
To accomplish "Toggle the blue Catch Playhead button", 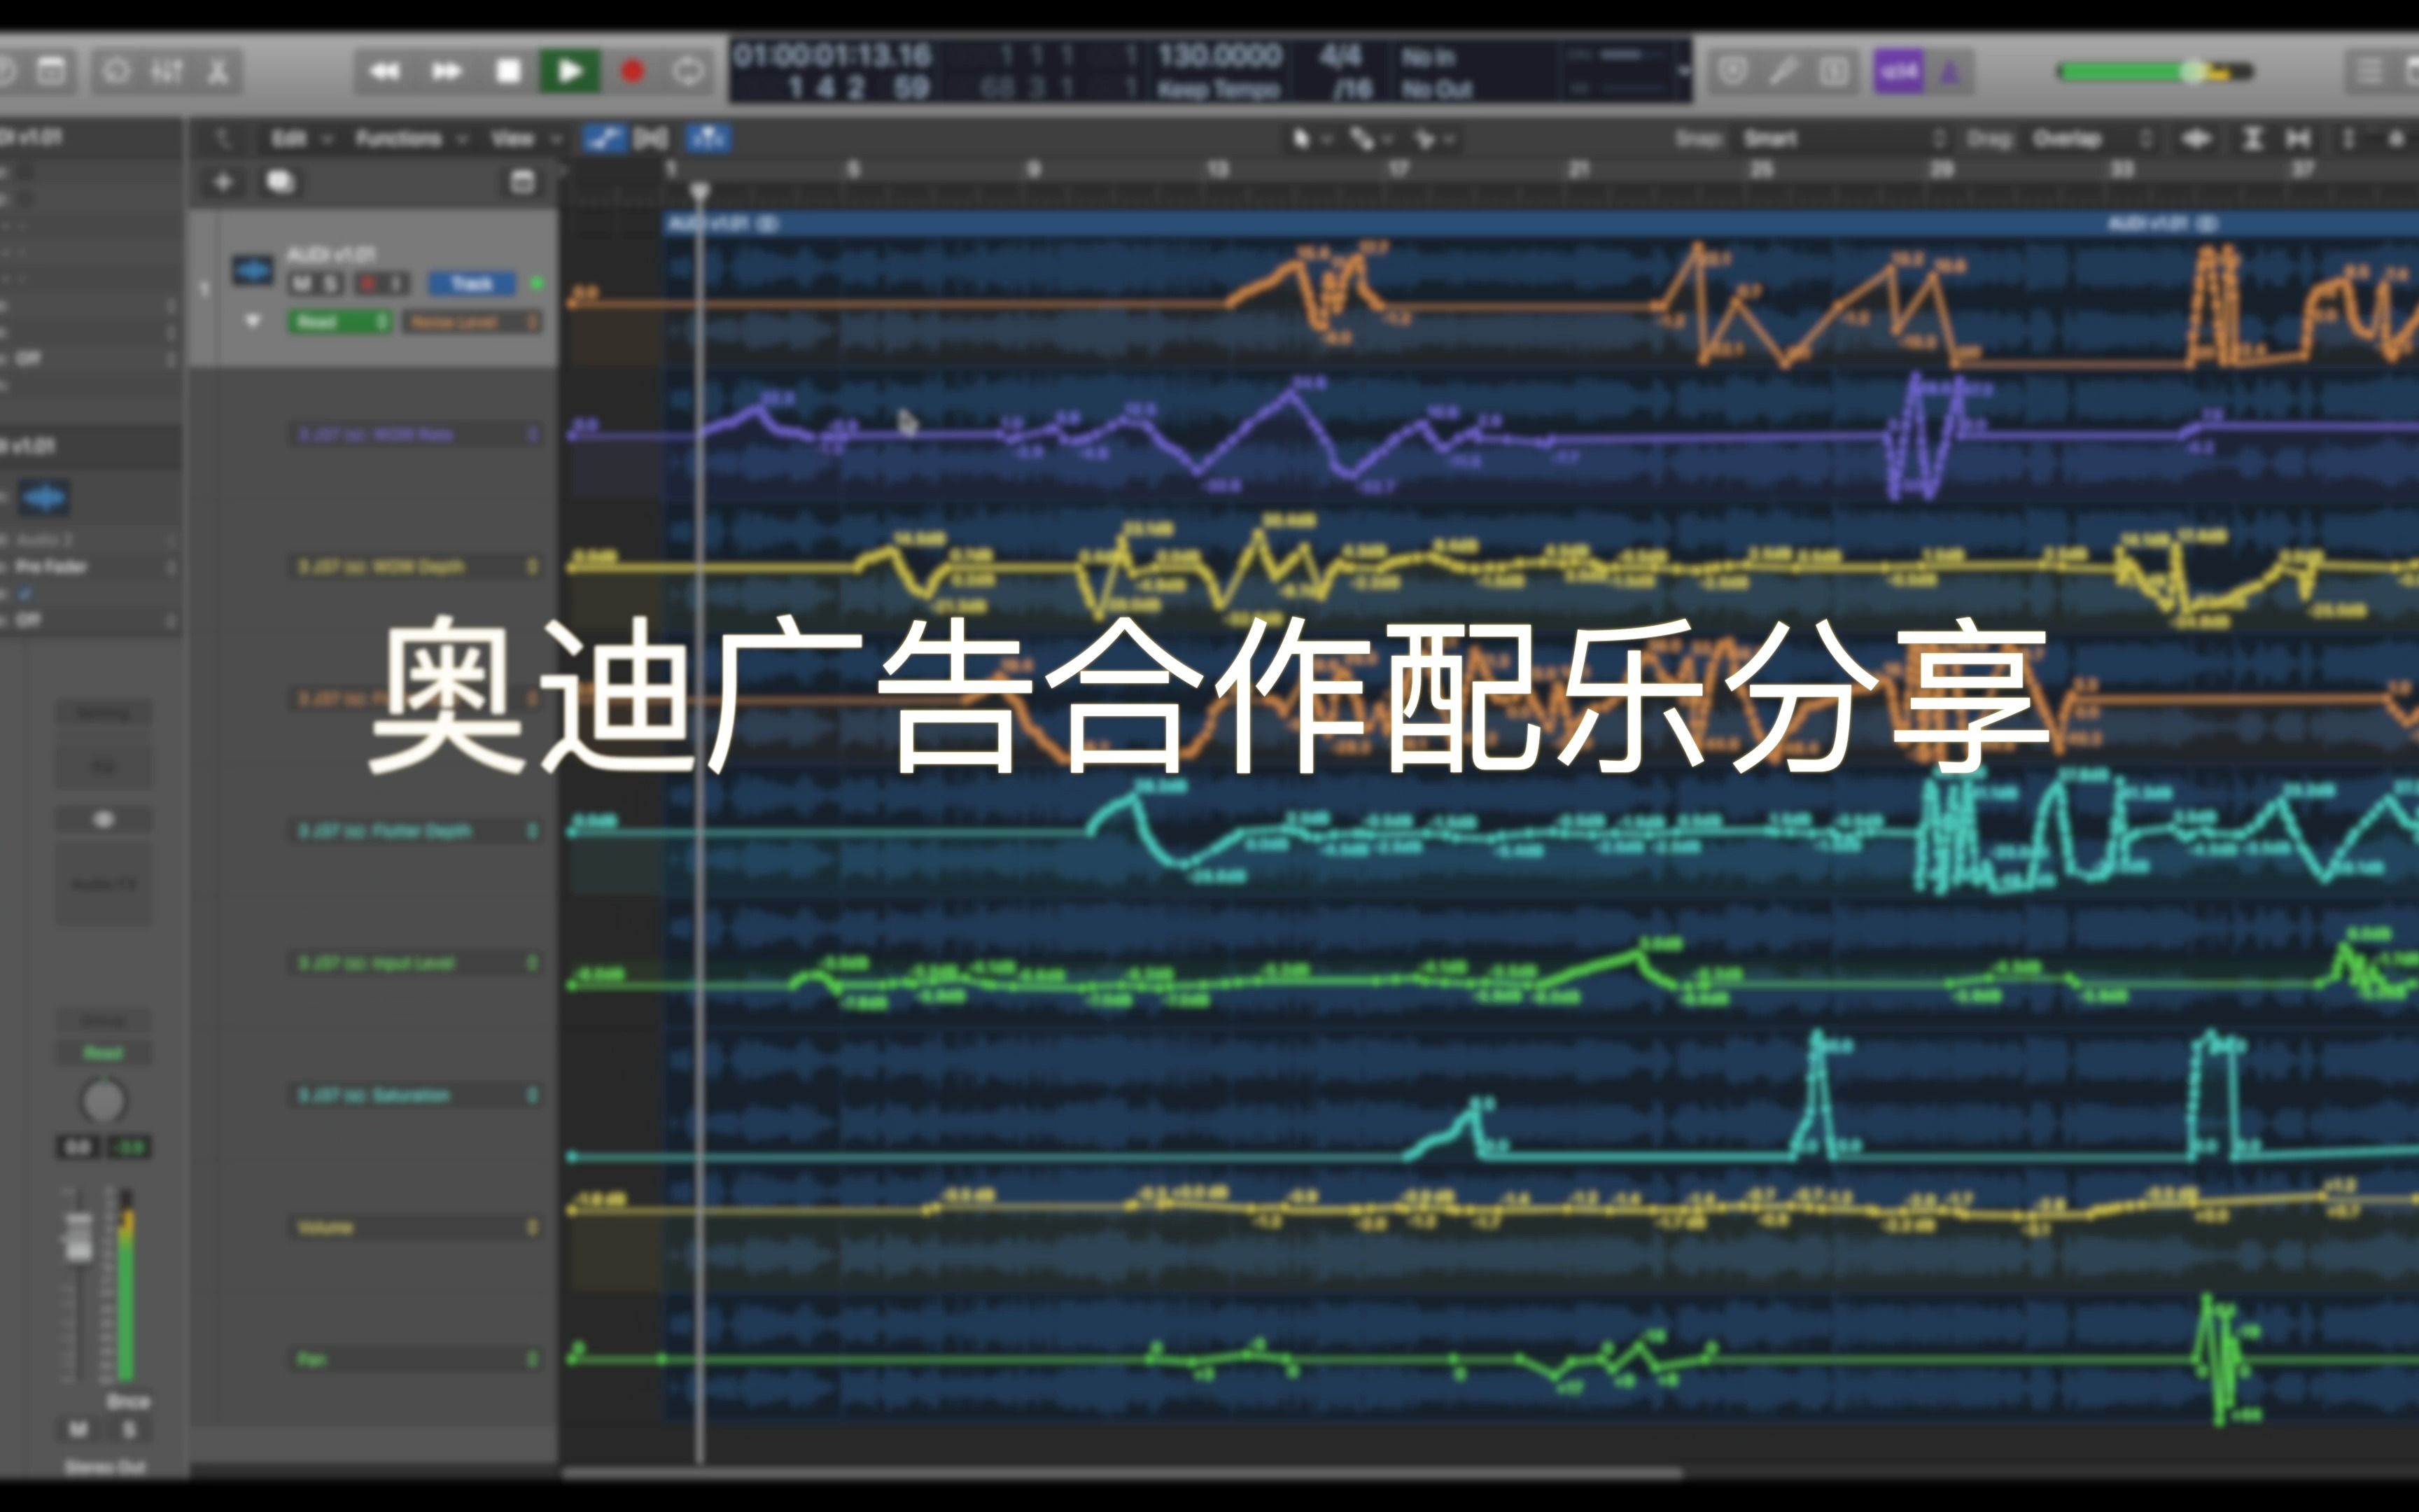I will click(x=709, y=139).
